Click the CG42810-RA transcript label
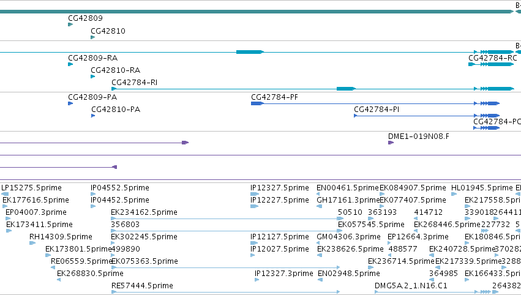Image resolution: width=521 pixels, height=295 pixels. (x=115, y=70)
